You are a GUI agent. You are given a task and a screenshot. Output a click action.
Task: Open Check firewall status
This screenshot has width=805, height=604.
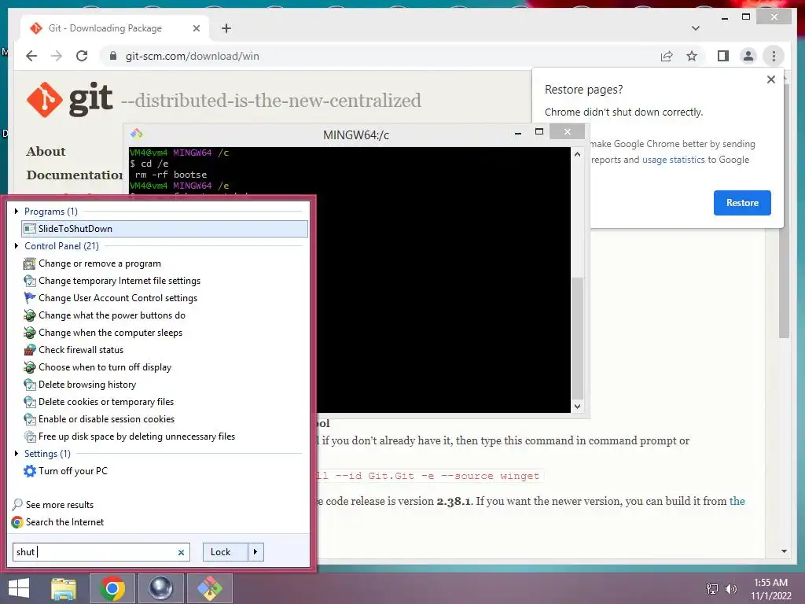click(x=81, y=350)
